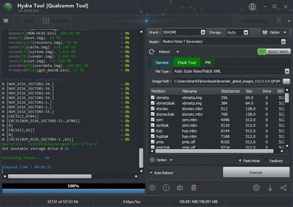This screenshot has width=293, height=207.
Task: Open the Storage Auto dropdown
Action: [x=246, y=32]
